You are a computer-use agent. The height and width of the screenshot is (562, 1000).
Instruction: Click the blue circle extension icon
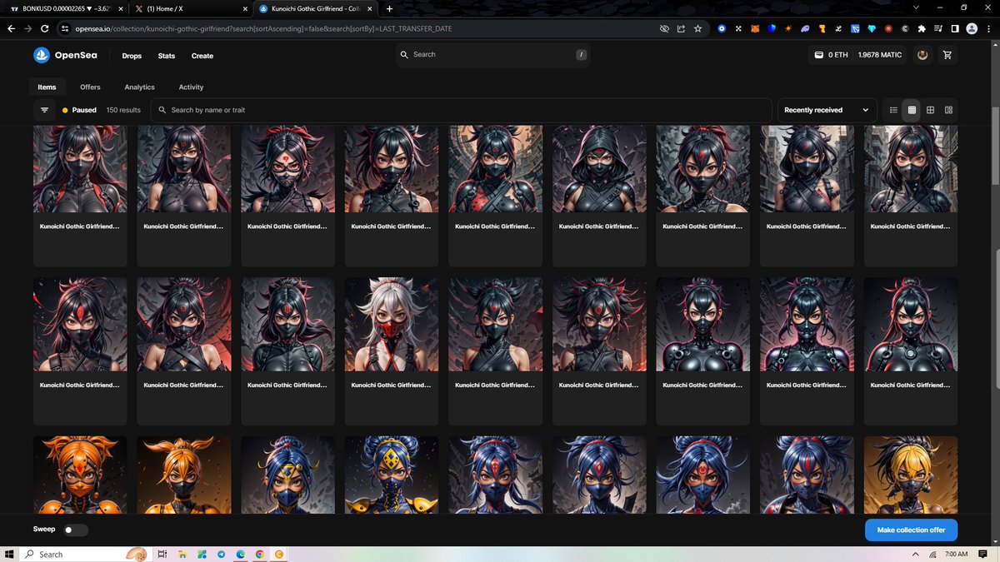click(x=722, y=28)
